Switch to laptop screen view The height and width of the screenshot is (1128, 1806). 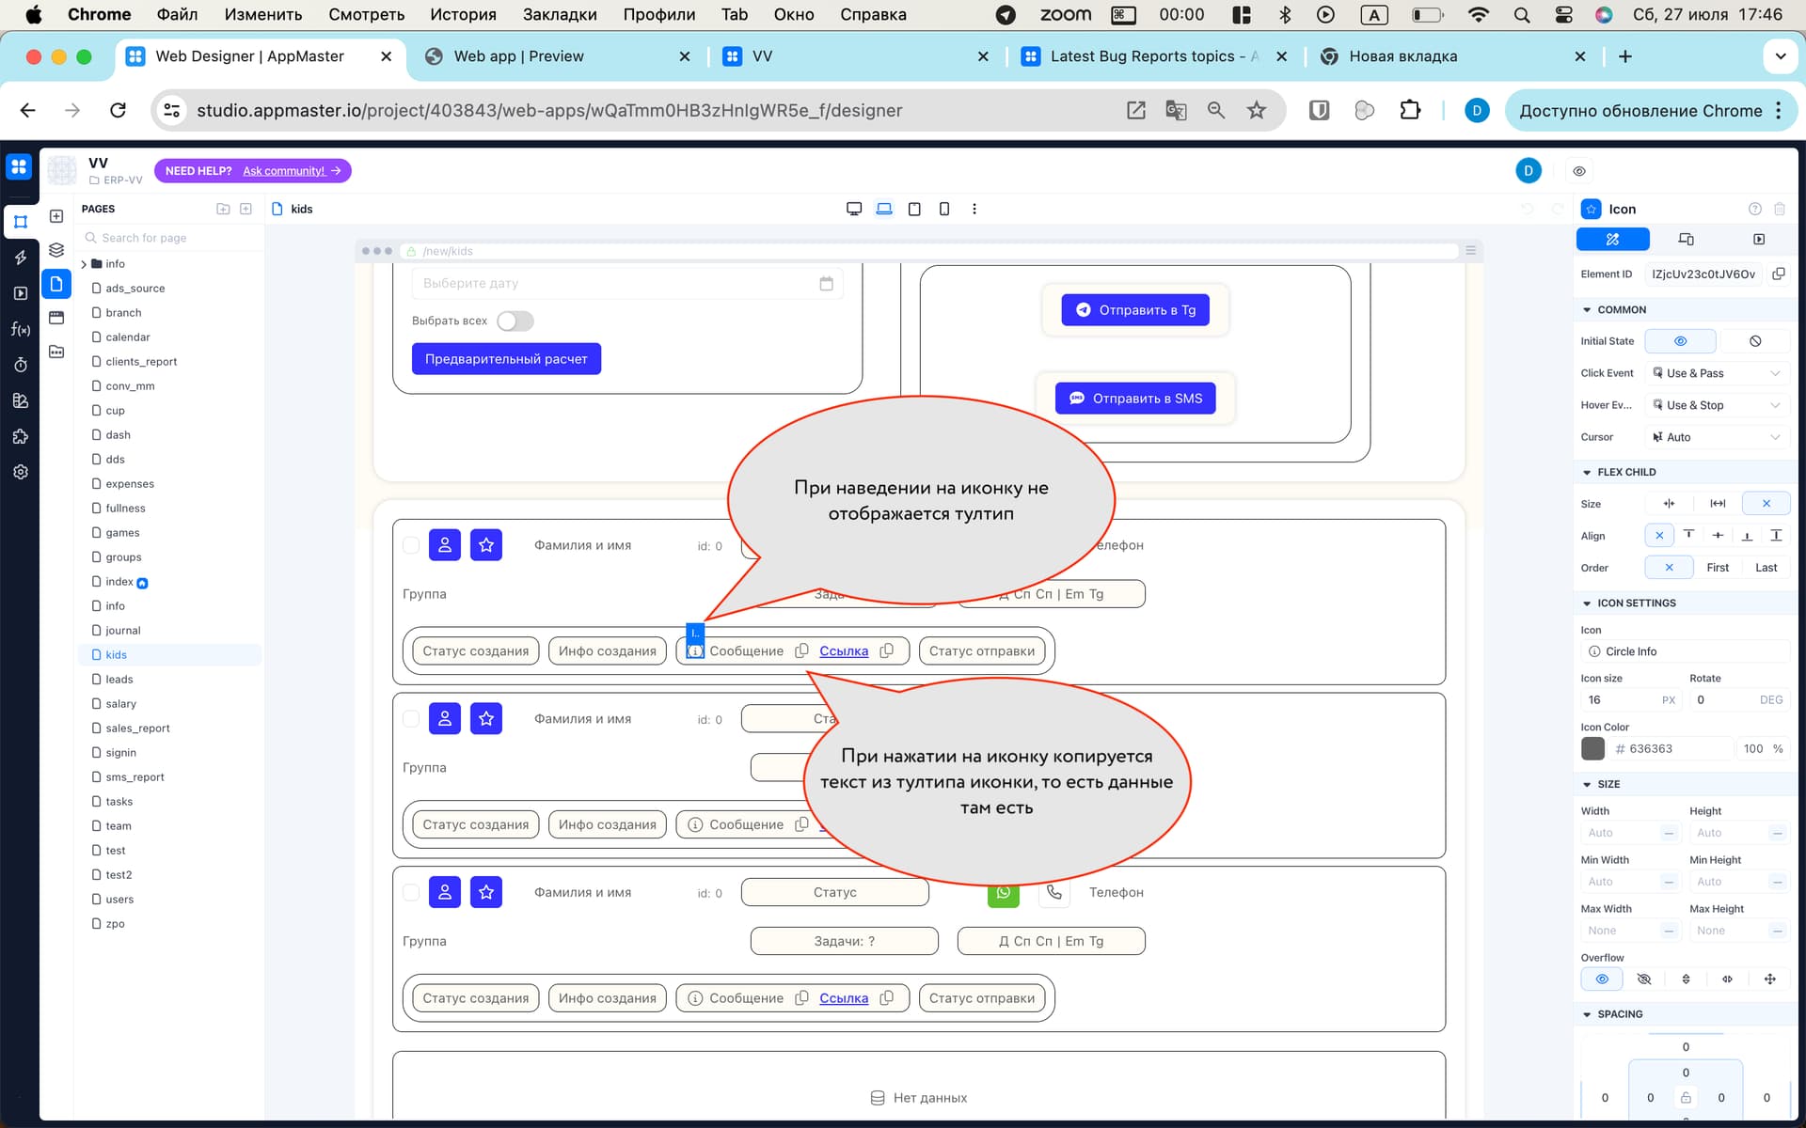pyautogui.click(x=884, y=209)
